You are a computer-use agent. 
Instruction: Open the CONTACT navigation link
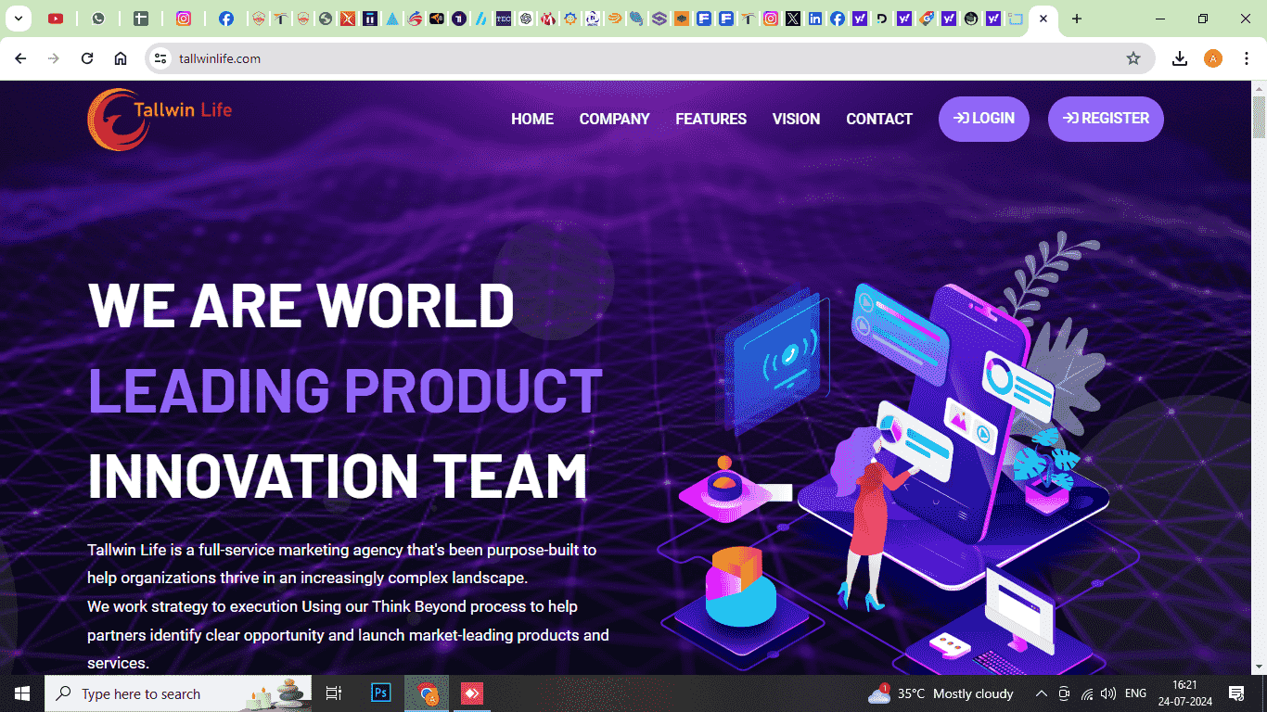pos(879,119)
